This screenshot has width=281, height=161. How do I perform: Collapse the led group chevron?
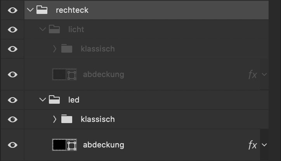click(43, 99)
